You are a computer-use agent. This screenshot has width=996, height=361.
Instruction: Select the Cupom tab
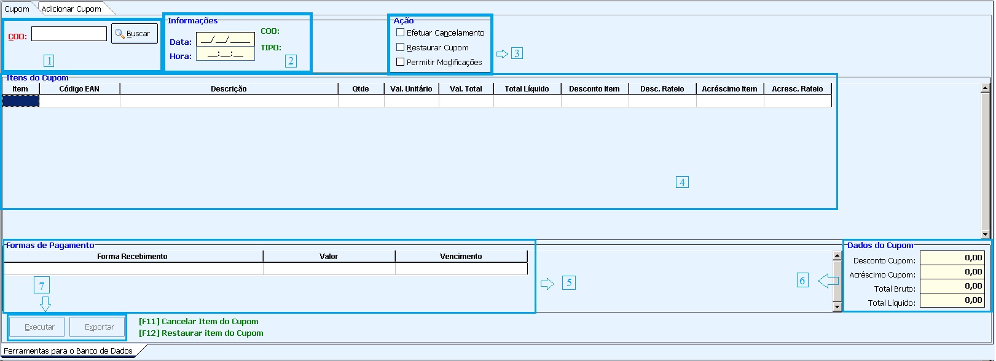(x=17, y=9)
